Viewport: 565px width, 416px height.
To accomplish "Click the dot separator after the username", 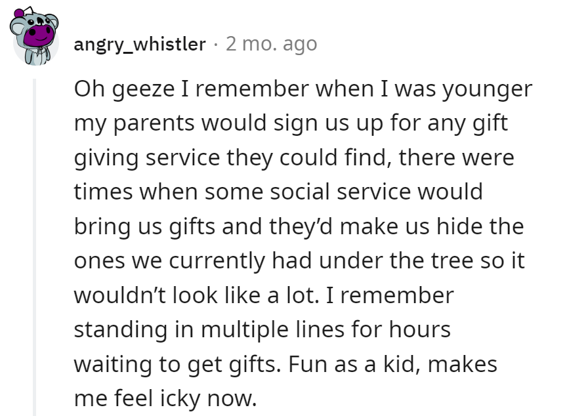I will (x=216, y=44).
